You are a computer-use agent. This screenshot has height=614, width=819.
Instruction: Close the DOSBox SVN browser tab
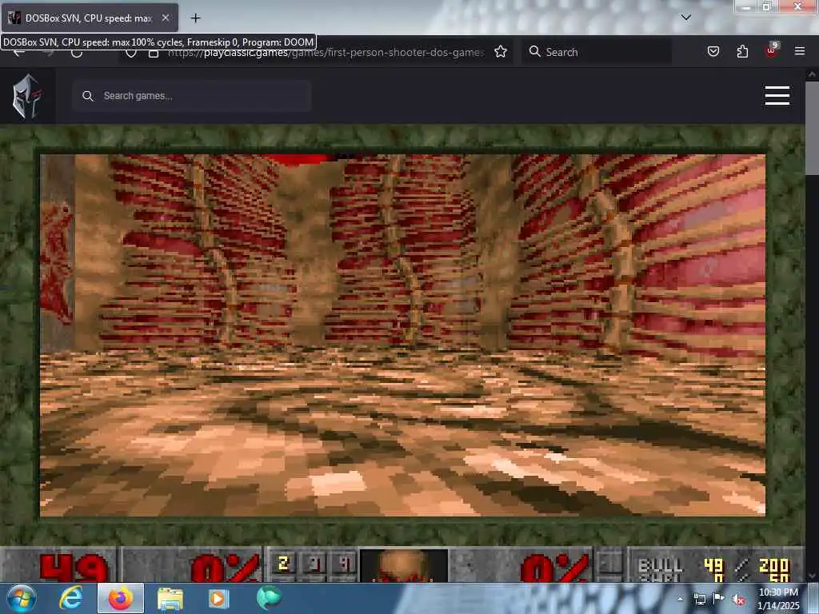pyautogui.click(x=165, y=18)
